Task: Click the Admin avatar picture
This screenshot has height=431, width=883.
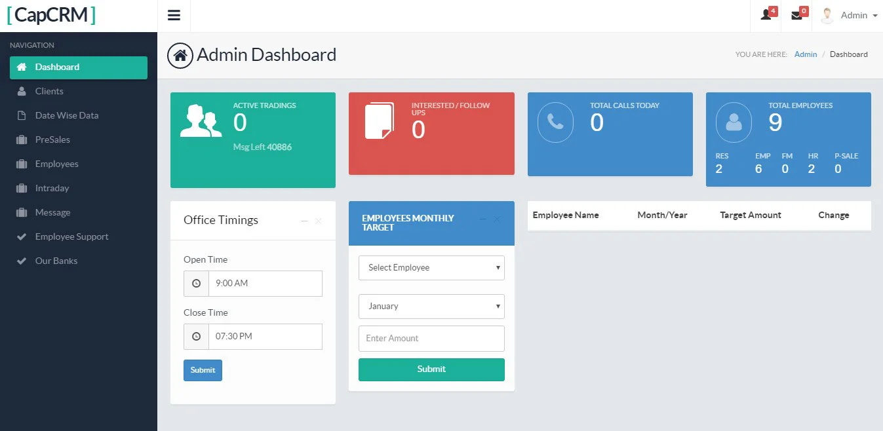Action: point(827,15)
